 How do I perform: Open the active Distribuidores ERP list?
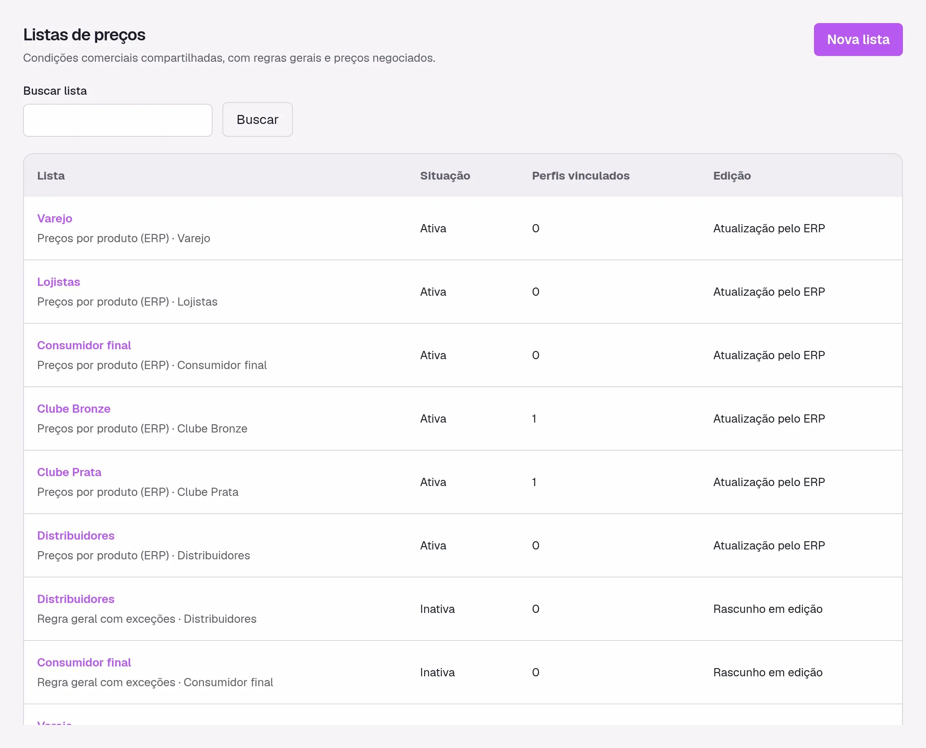tap(76, 535)
